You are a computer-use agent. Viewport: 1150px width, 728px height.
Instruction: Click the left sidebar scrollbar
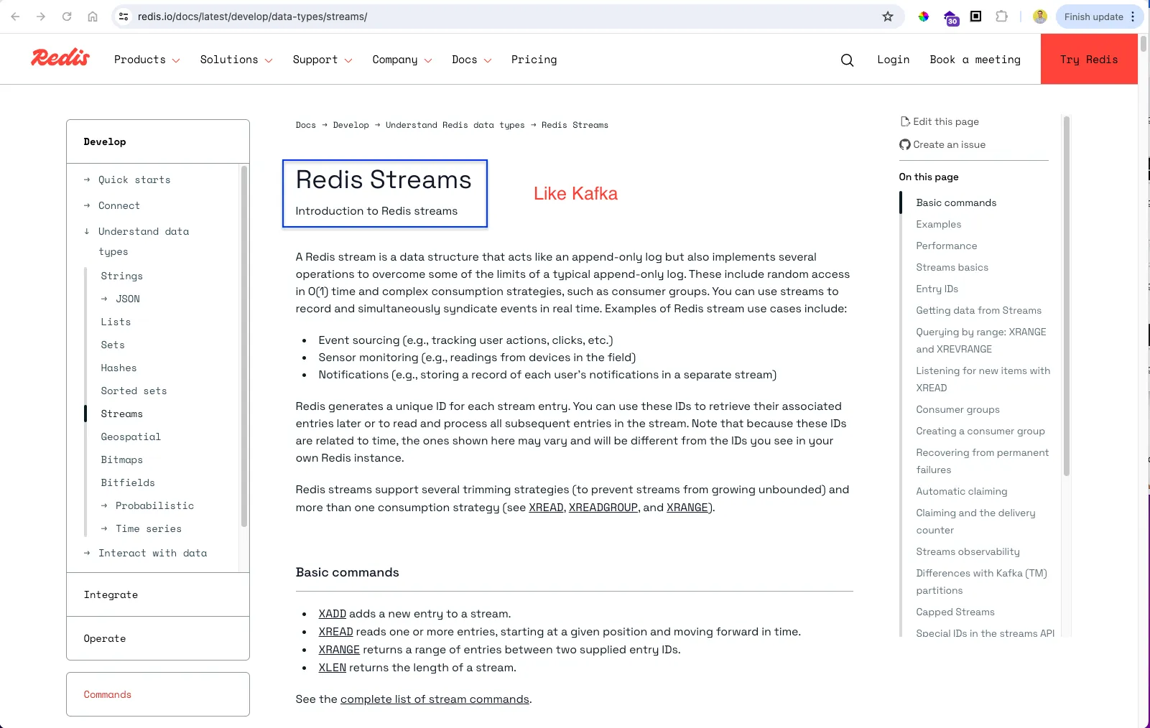(244, 347)
